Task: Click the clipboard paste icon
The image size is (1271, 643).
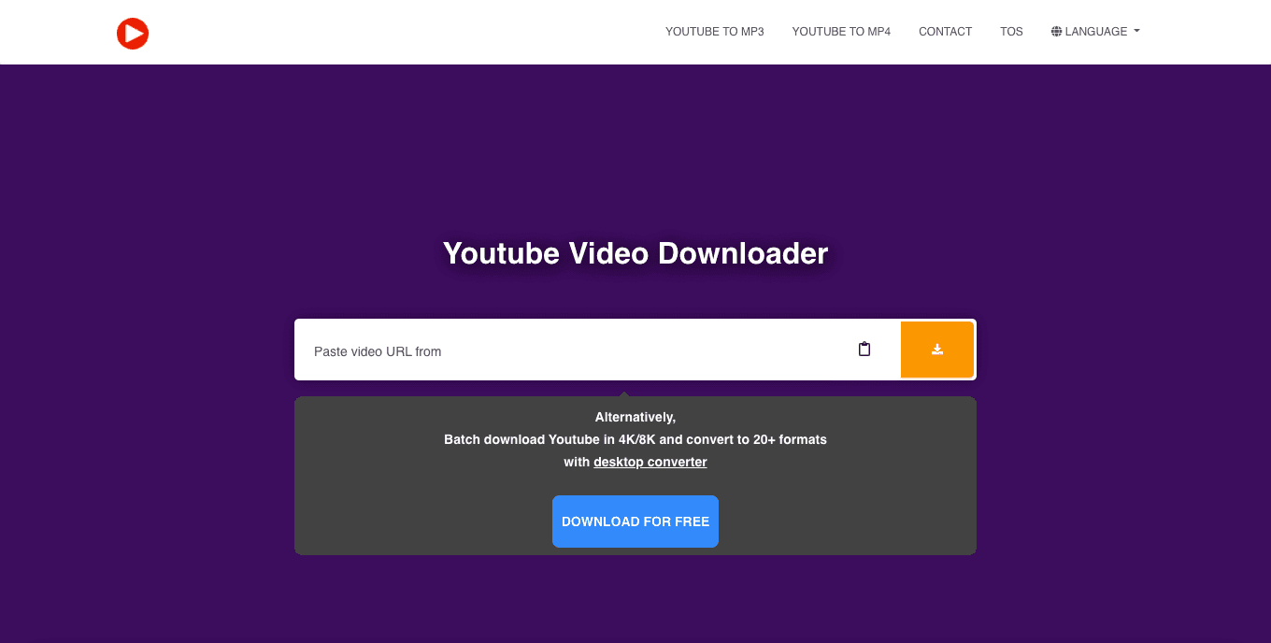Action: click(x=864, y=350)
